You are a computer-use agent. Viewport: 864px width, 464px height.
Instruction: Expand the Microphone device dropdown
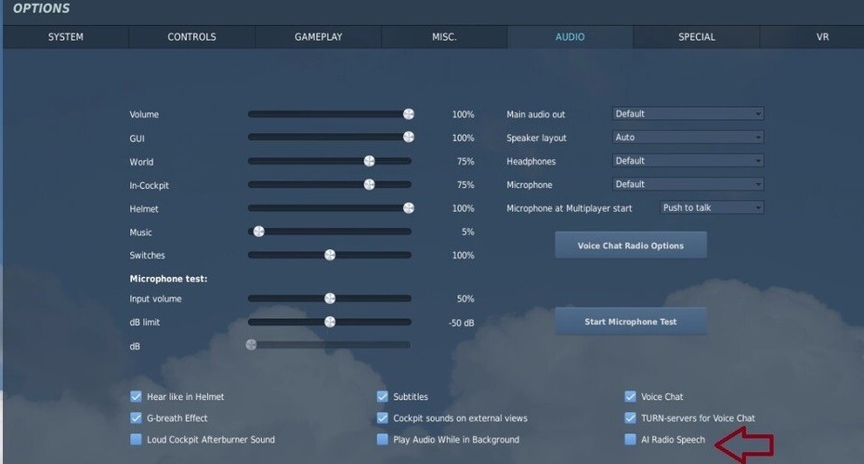pos(687,184)
